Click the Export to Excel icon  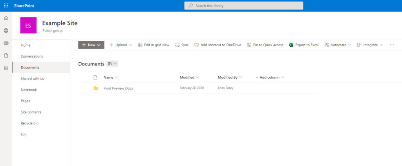[x=291, y=45]
